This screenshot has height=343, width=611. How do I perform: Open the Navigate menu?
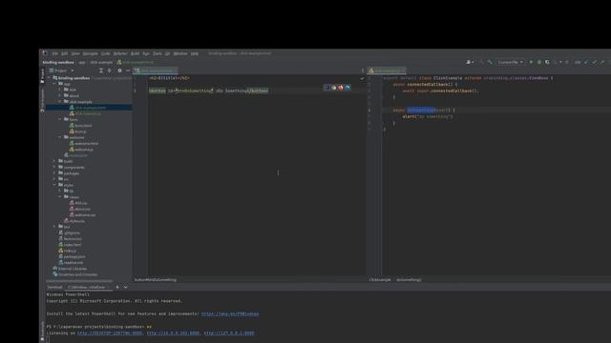click(x=90, y=53)
